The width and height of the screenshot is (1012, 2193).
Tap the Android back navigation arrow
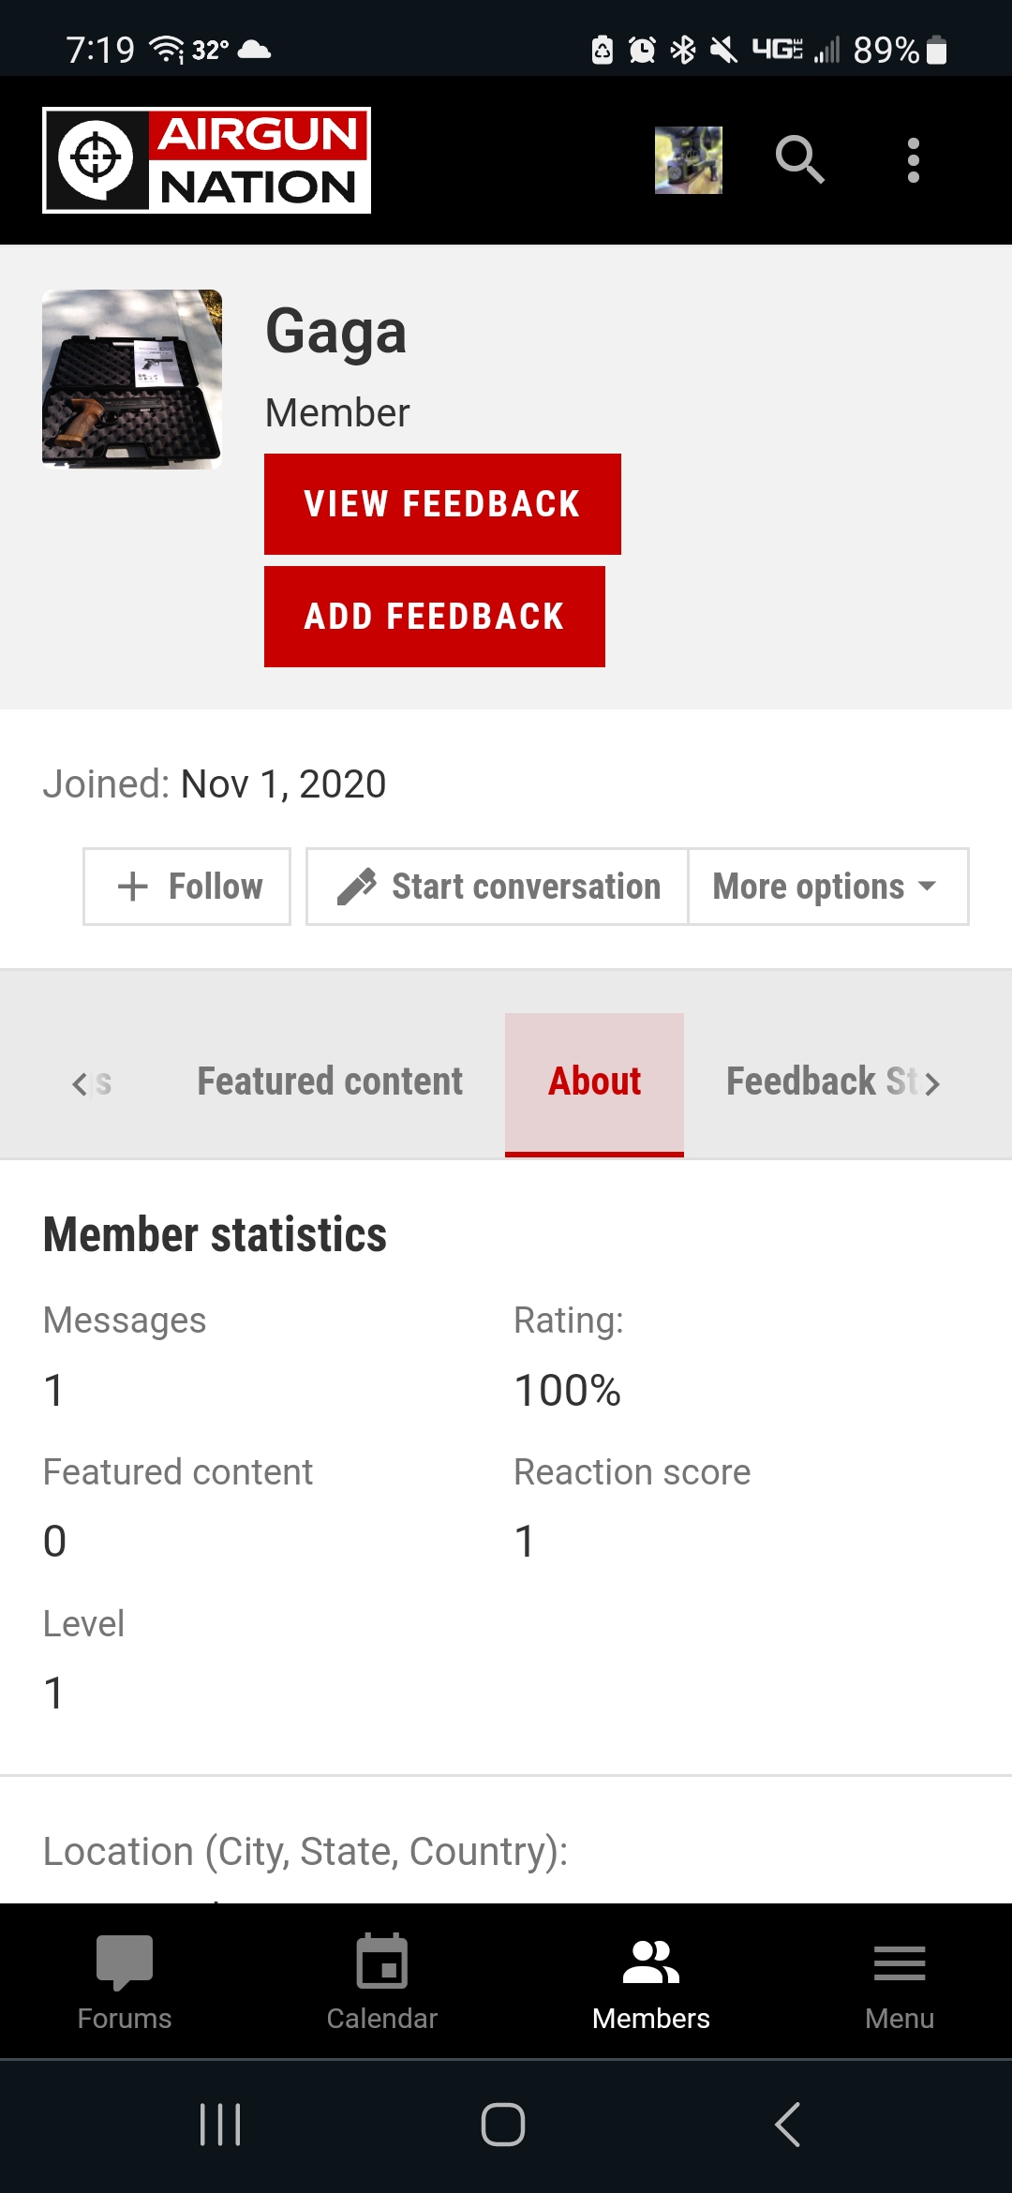point(788,2124)
